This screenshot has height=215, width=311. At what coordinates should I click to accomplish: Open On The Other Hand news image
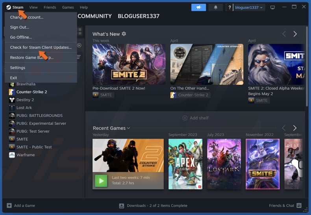pos(207,64)
